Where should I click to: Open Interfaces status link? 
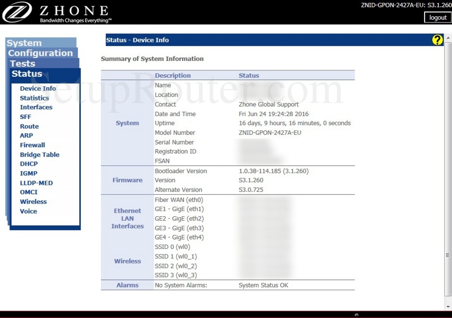tap(36, 107)
